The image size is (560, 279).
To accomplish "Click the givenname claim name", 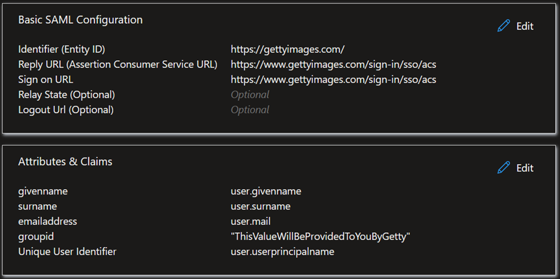I will click(43, 191).
